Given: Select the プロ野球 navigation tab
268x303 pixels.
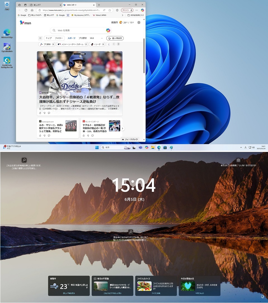Looking at the screenshot, I should [83, 38].
